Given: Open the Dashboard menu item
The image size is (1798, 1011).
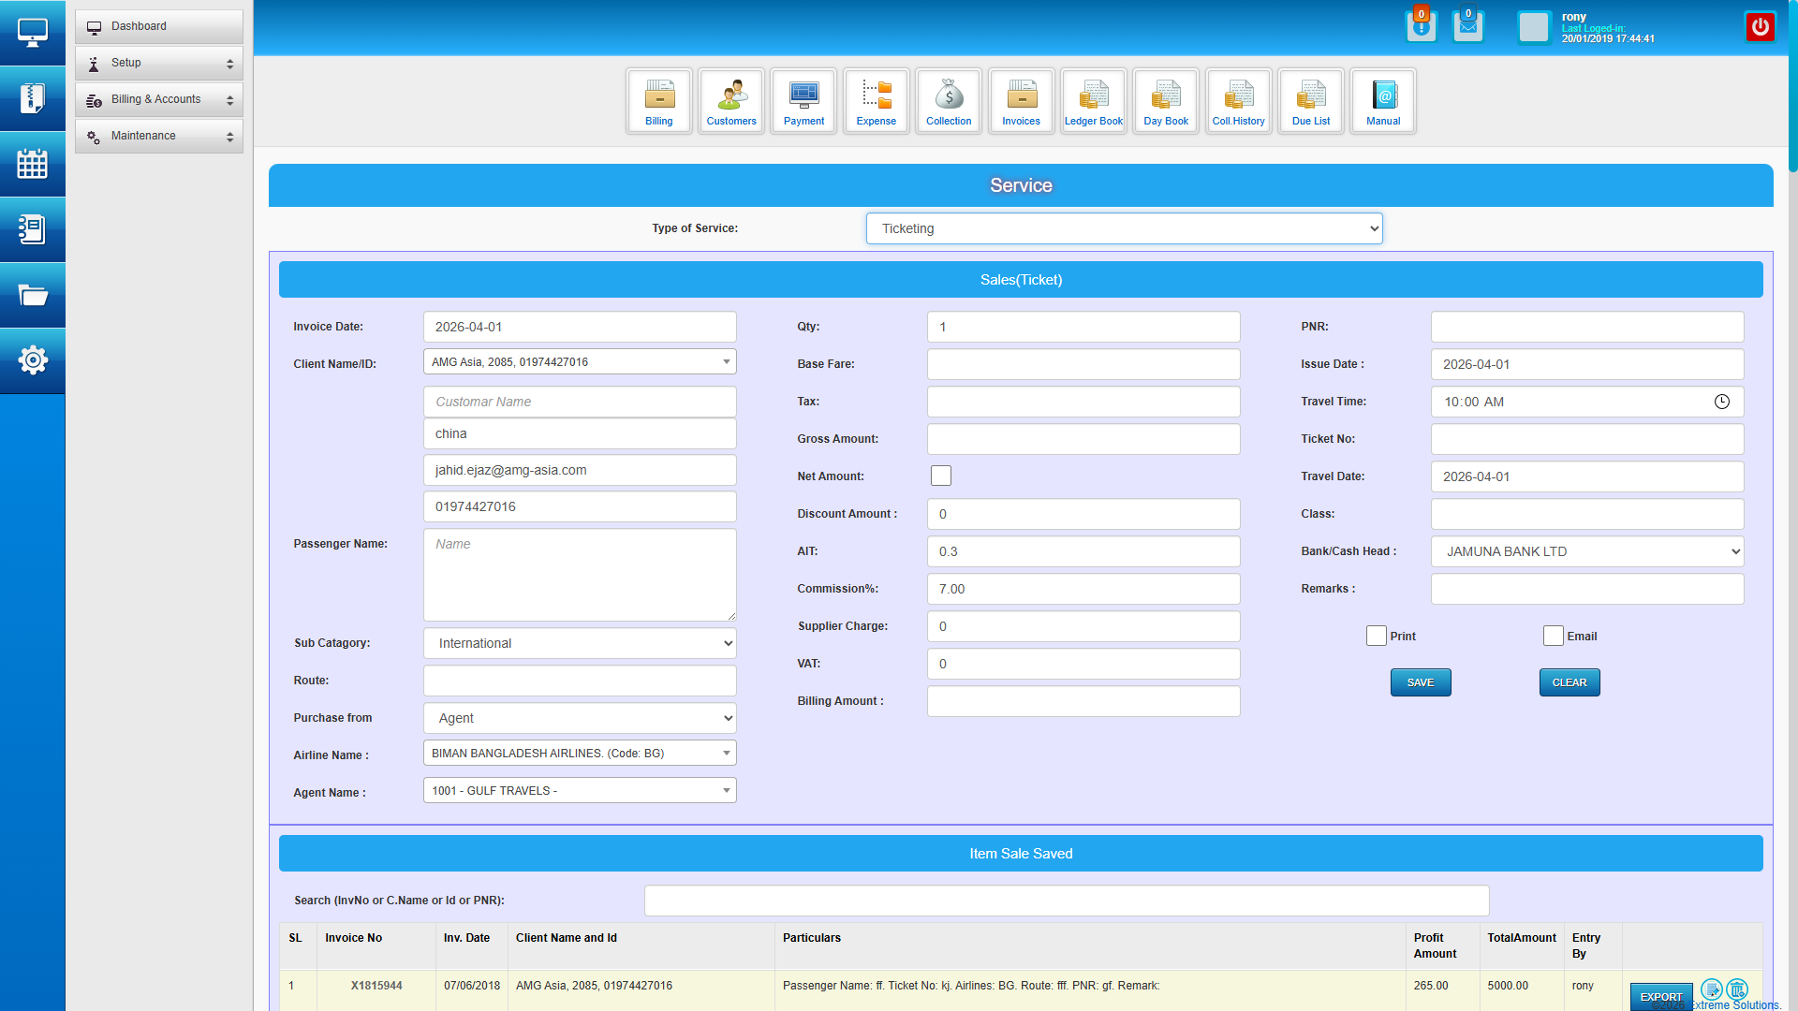Looking at the screenshot, I should coord(159,26).
